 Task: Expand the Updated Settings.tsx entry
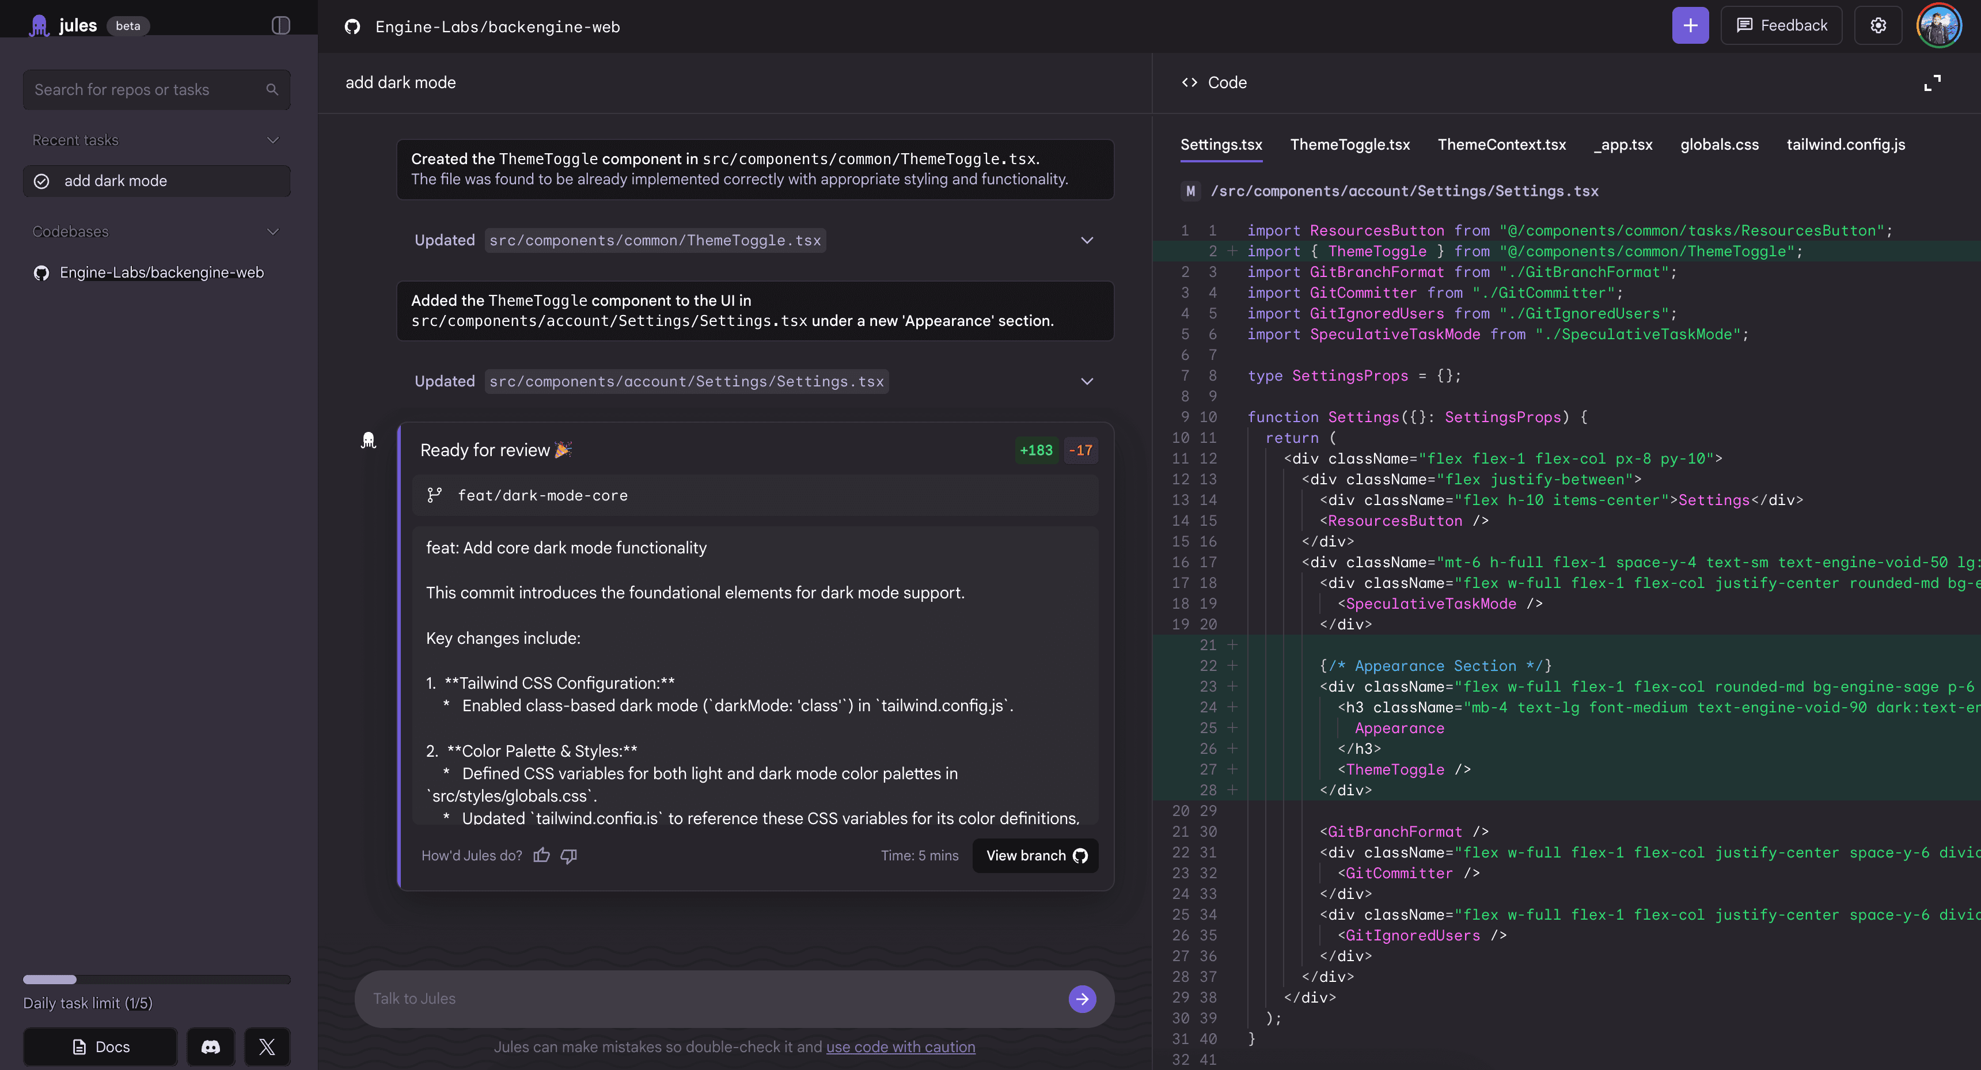(x=1087, y=382)
